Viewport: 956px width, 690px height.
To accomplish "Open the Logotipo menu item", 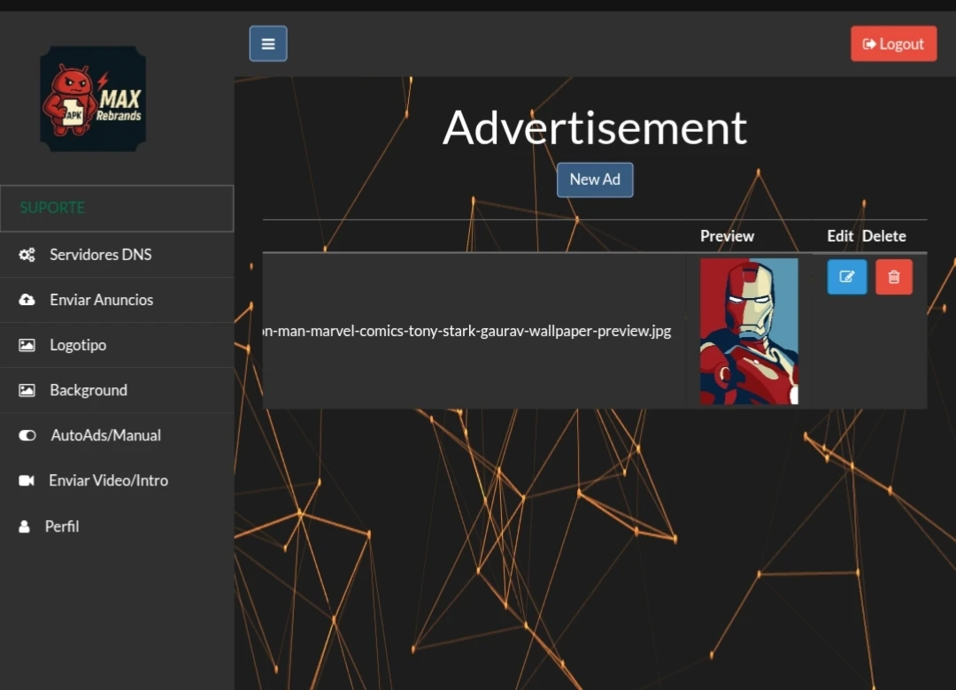I will 117,345.
